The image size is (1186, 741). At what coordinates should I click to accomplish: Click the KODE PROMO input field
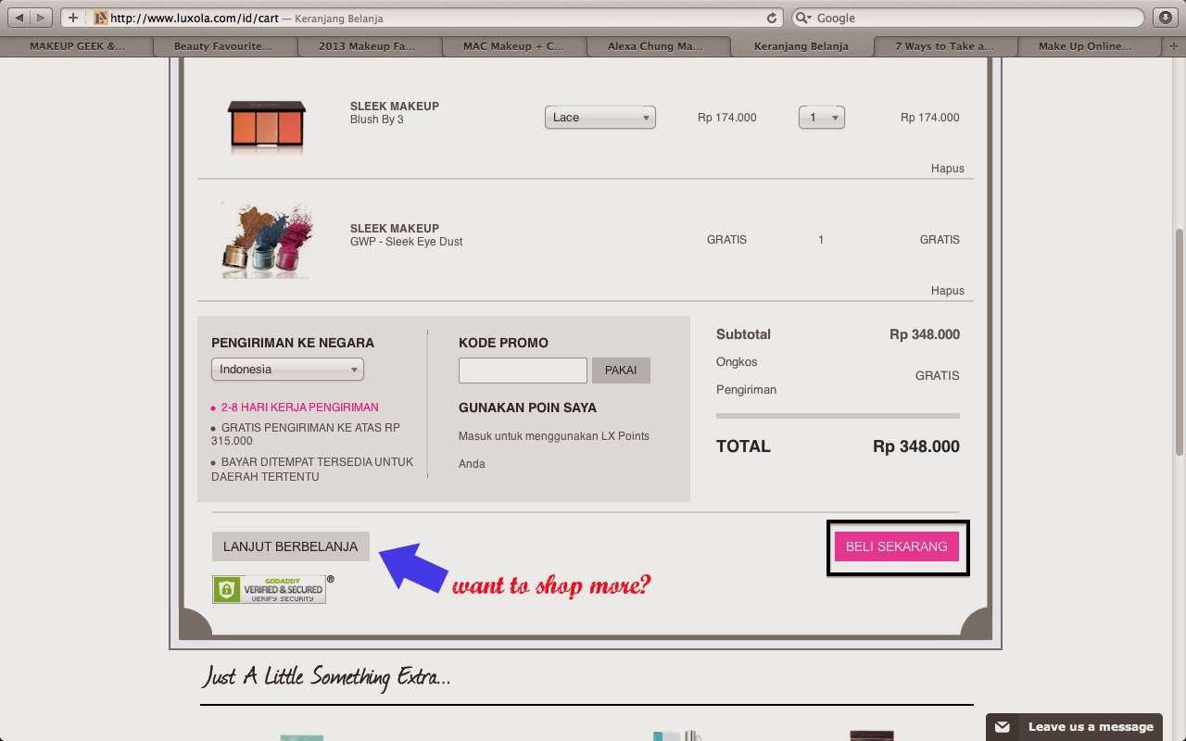tap(523, 370)
